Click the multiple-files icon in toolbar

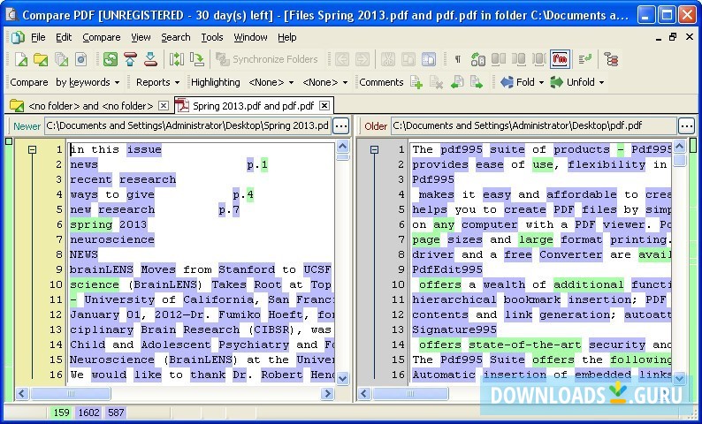[61, 59]
